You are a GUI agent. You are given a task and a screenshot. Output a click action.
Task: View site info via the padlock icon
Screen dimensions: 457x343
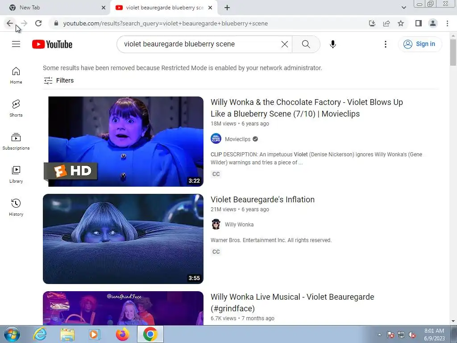(56, 23)
